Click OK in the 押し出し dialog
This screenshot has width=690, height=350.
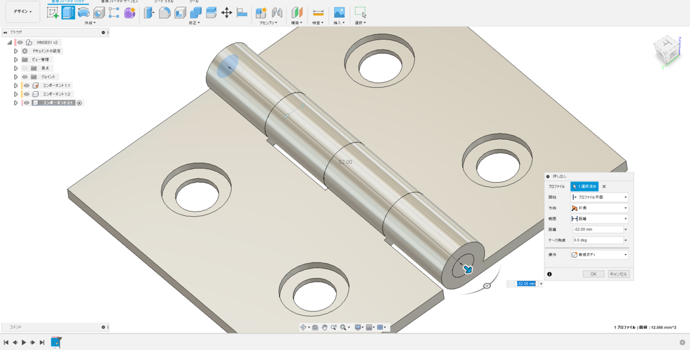tap(593, 274)
